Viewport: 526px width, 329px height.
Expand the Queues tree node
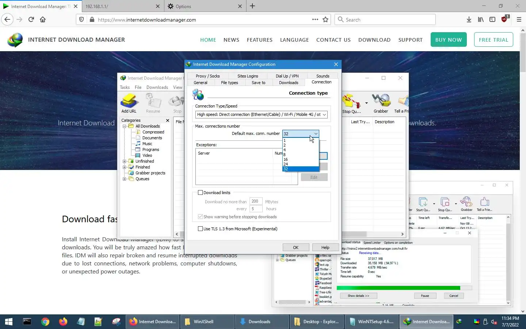click(125, 179)
